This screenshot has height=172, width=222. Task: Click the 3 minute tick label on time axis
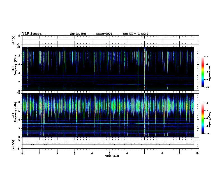click(x=75, y=153)
